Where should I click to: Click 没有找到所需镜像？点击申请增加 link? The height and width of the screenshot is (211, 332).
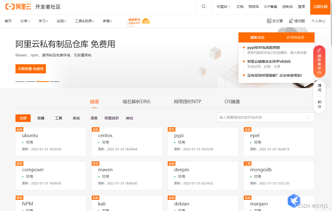[x=275, y=75]
